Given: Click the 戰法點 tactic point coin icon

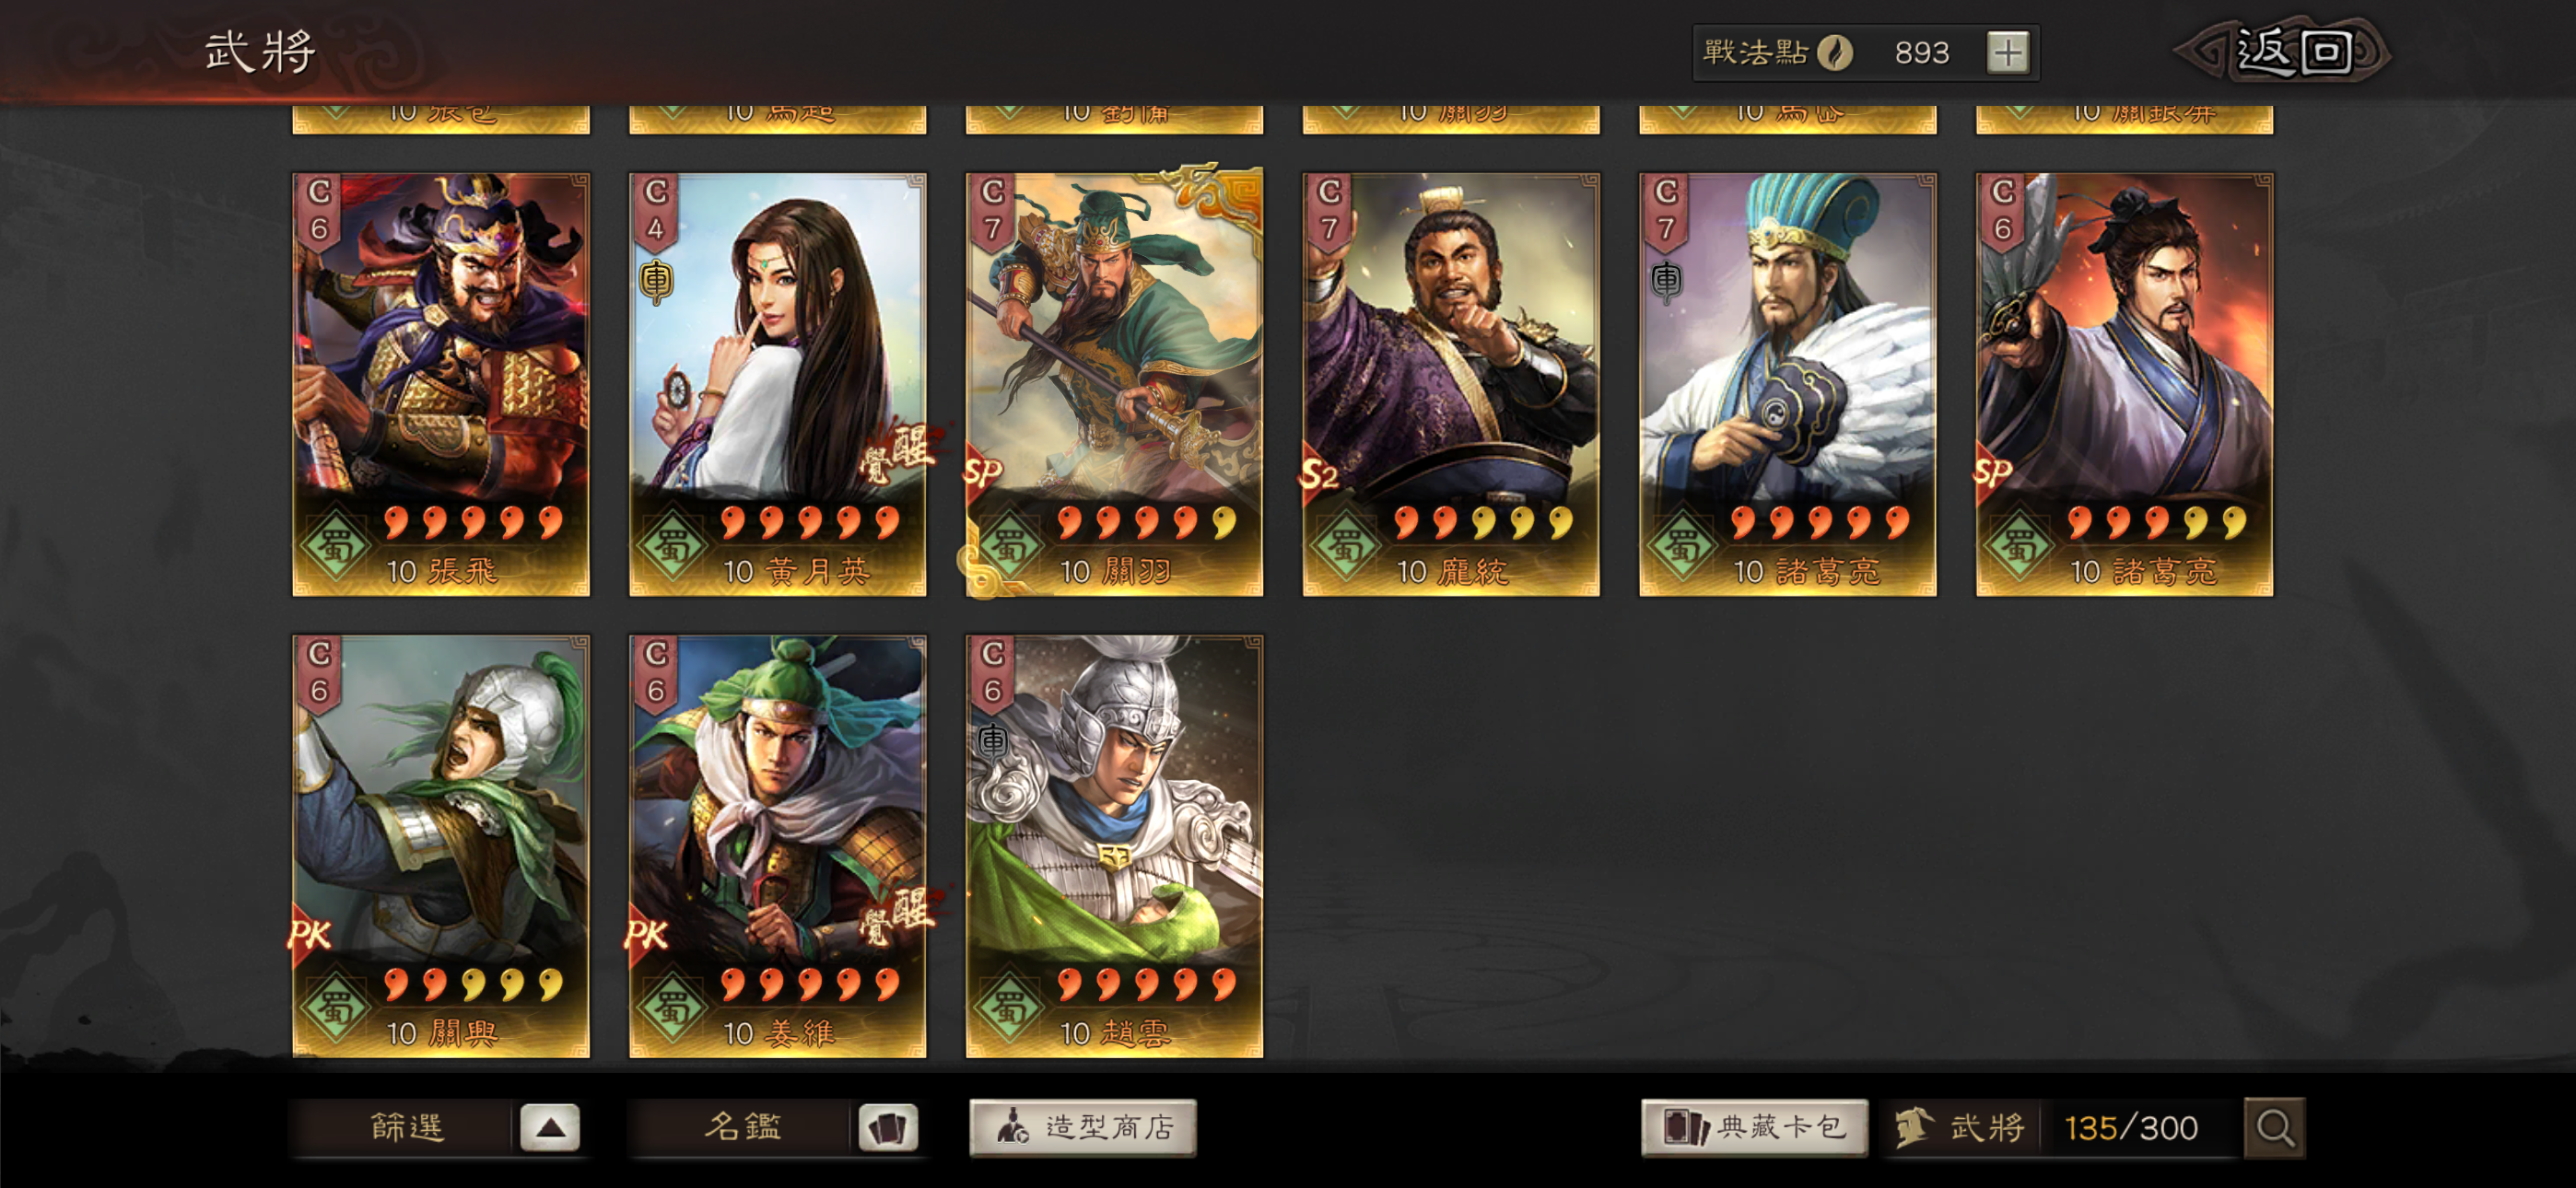Looking at the screenshot, I should pyautogui.click(x=1834, y=53).
